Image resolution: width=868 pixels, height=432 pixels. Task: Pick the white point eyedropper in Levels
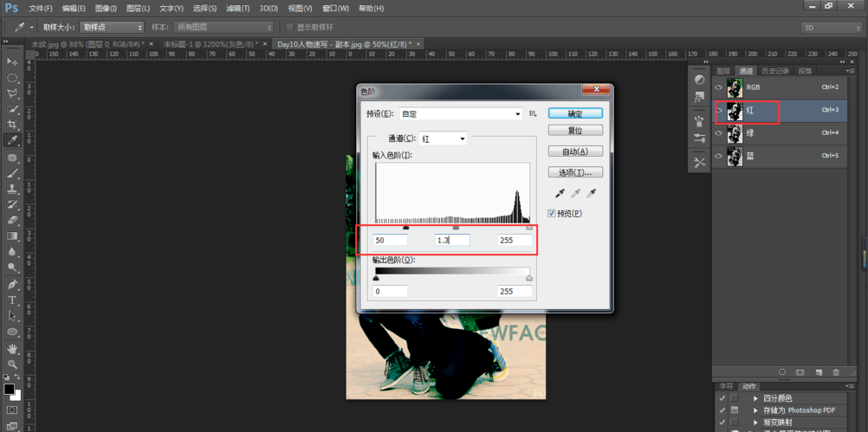[592, 194]
